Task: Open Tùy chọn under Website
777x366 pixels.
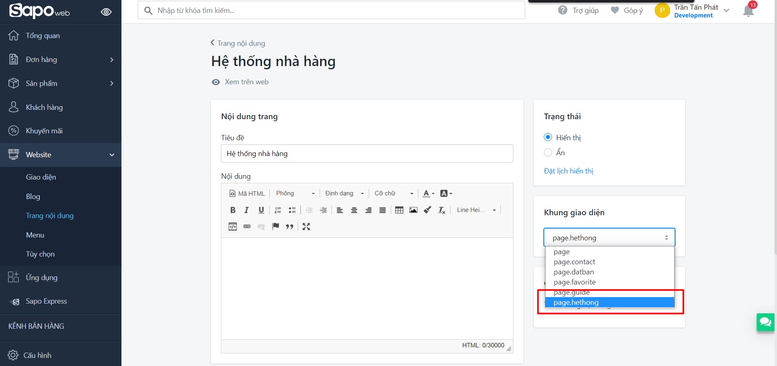Action: click(x=40, y=254)
